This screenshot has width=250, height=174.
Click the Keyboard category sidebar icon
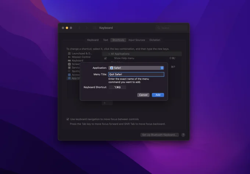click(69, 61)
